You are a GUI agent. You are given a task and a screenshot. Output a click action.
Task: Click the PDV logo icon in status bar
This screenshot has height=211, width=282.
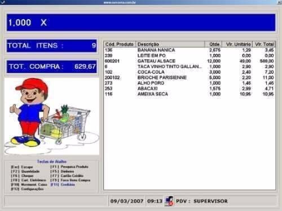pos(169,201)
